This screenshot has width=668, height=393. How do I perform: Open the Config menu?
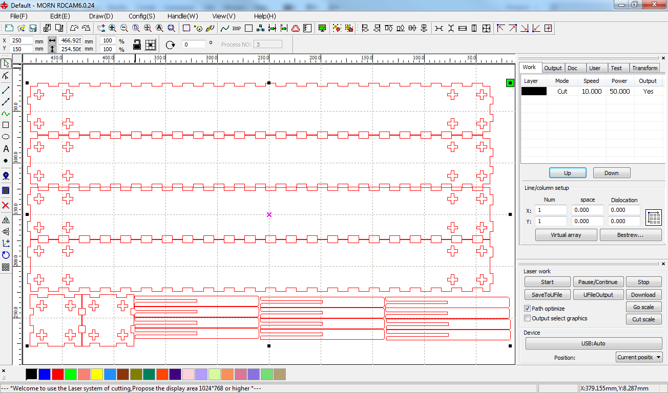pos(142,16)
